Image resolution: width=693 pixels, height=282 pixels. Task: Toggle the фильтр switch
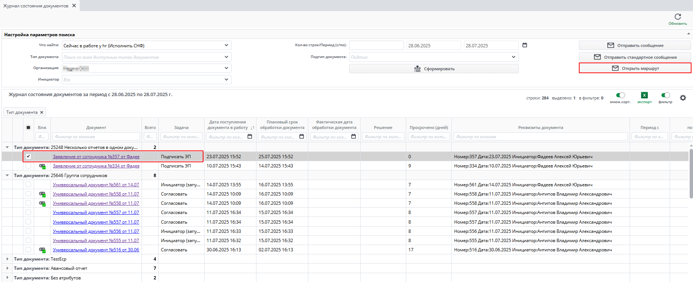[x=665, y=95]
